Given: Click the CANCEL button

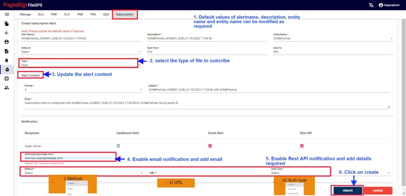Looking at the screenshot, I should click(x=378, y=190).
